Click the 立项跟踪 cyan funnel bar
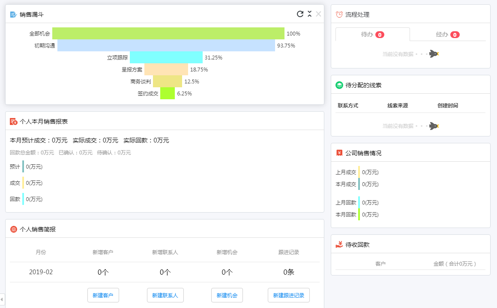 click(x=166, y=57)
